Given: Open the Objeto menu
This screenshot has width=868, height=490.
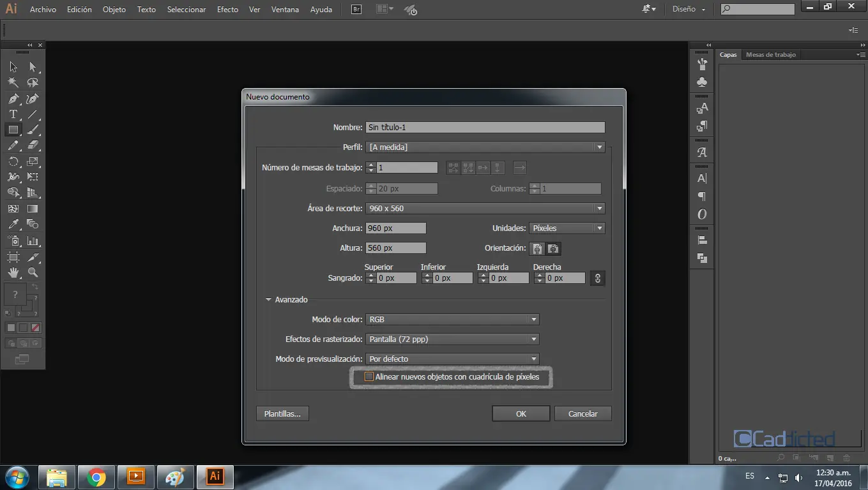Looking at the screenshot, I should tap(114, 10).
